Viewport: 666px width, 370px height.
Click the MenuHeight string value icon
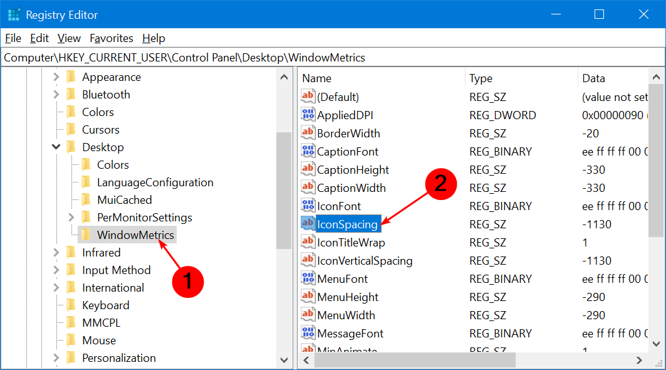[308, 297]
